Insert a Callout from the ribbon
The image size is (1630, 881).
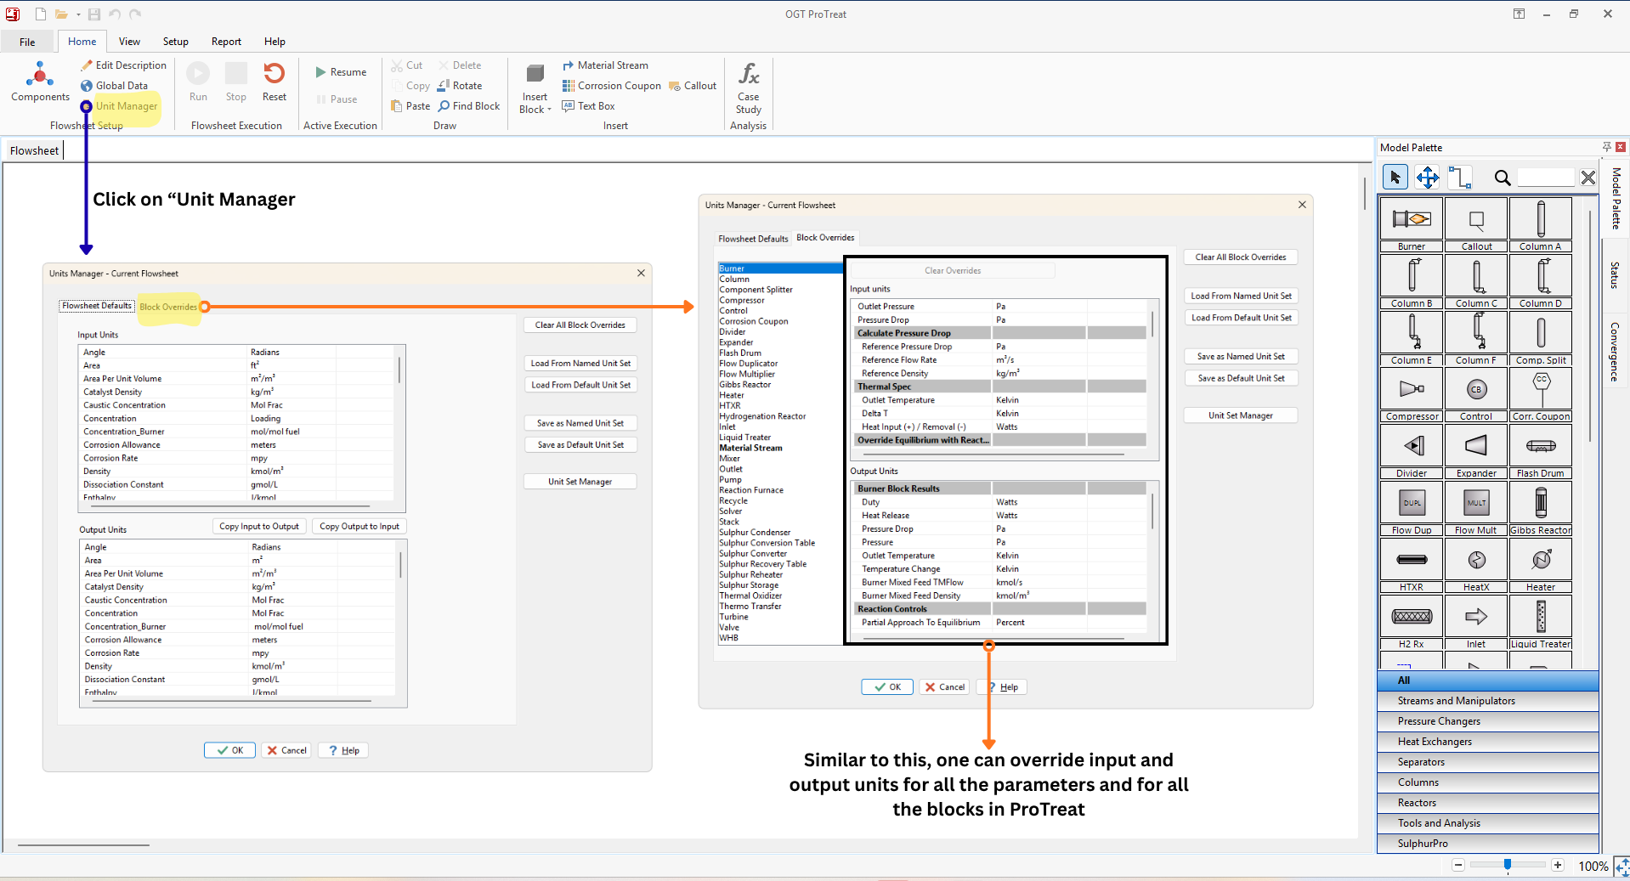(693, 86)
